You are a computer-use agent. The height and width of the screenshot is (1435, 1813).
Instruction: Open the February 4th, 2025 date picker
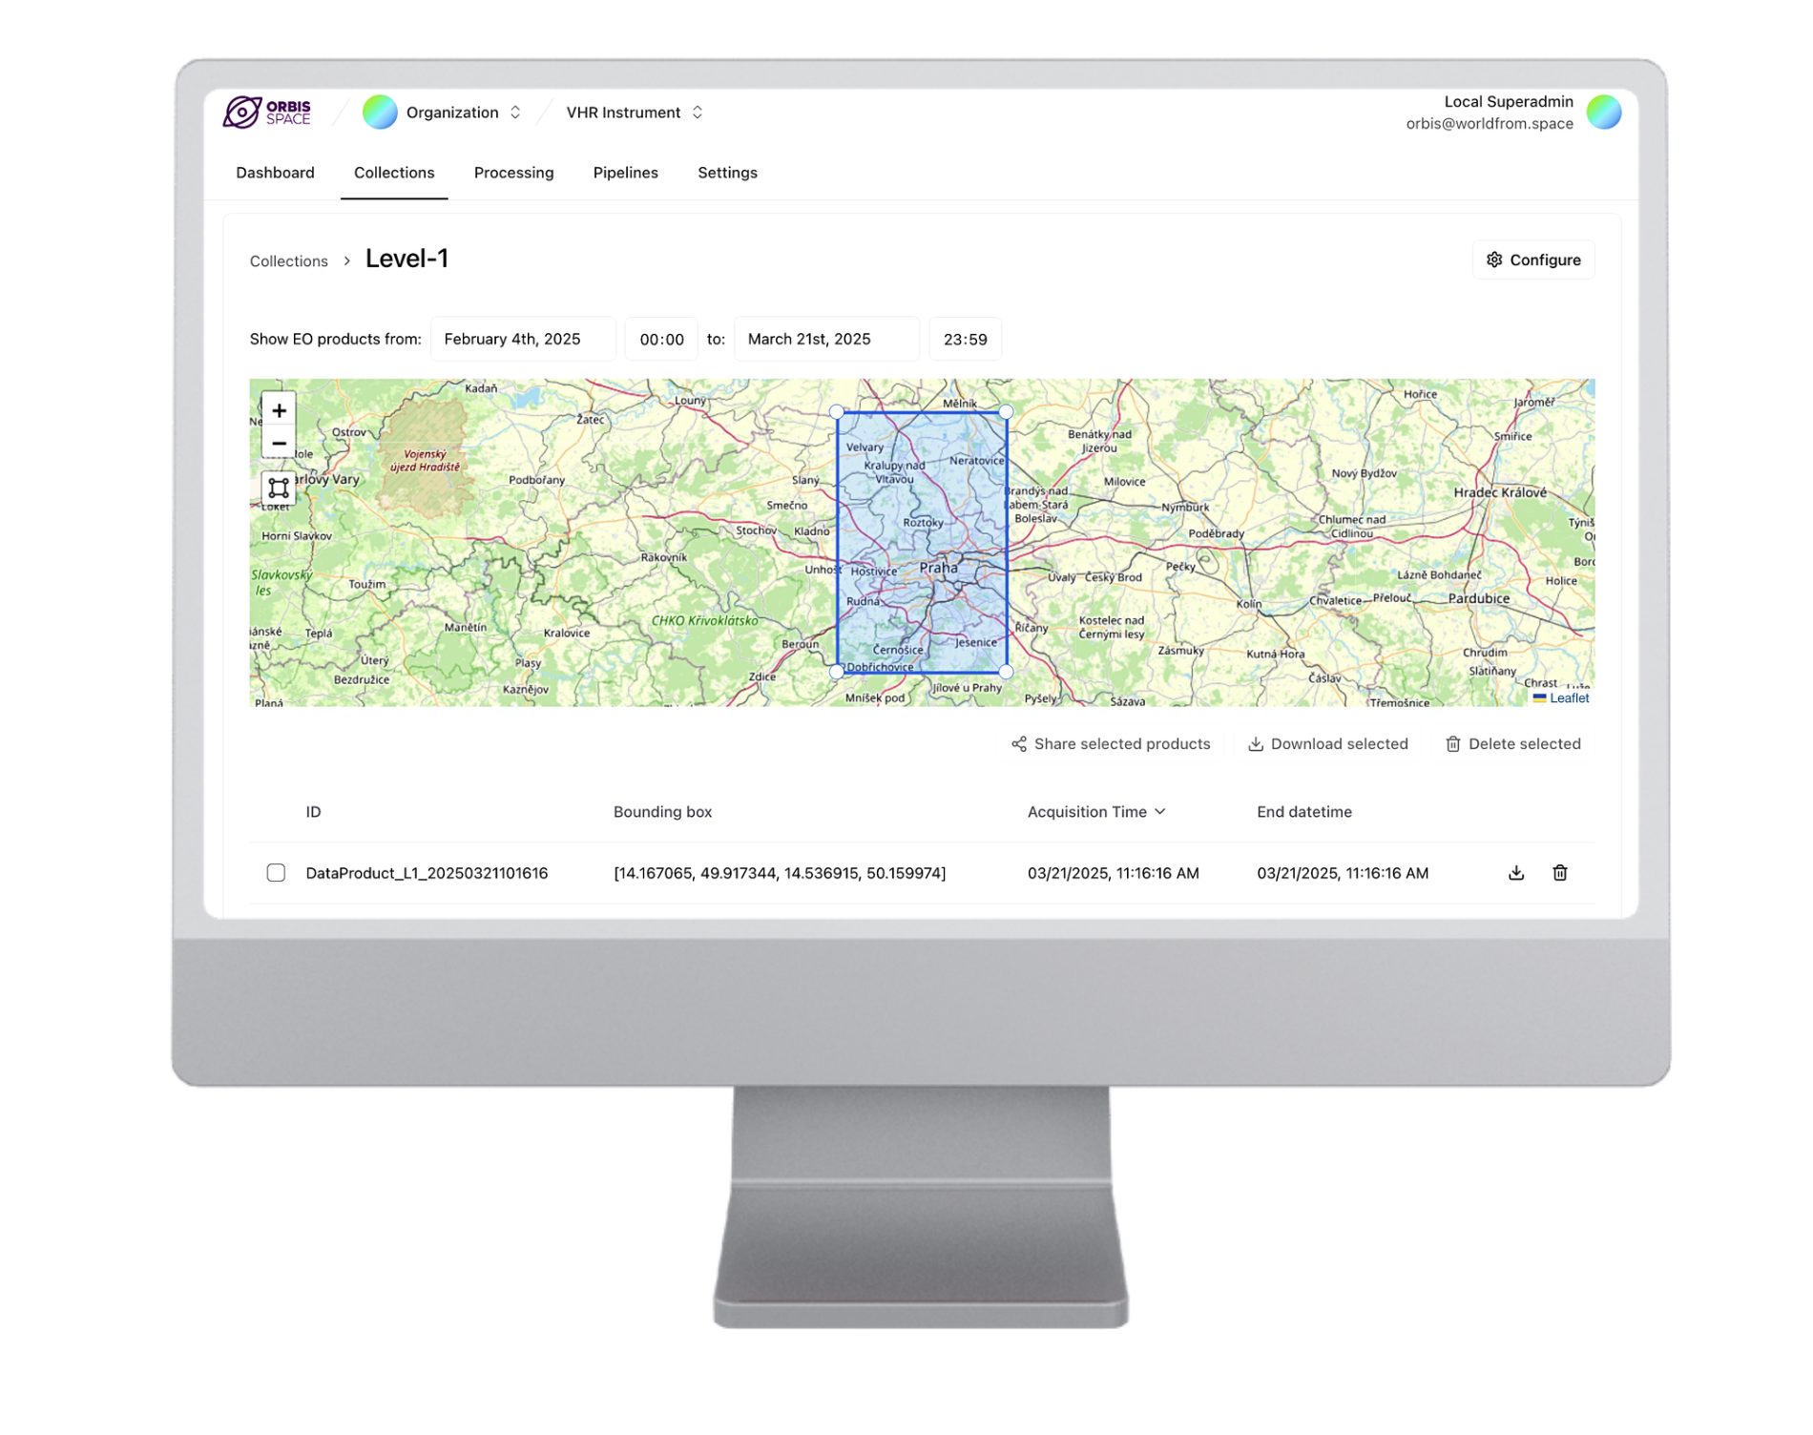[523, 339]
